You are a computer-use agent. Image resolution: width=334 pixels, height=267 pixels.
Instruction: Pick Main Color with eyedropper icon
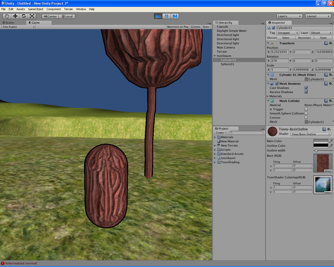[x=331, y=141]
